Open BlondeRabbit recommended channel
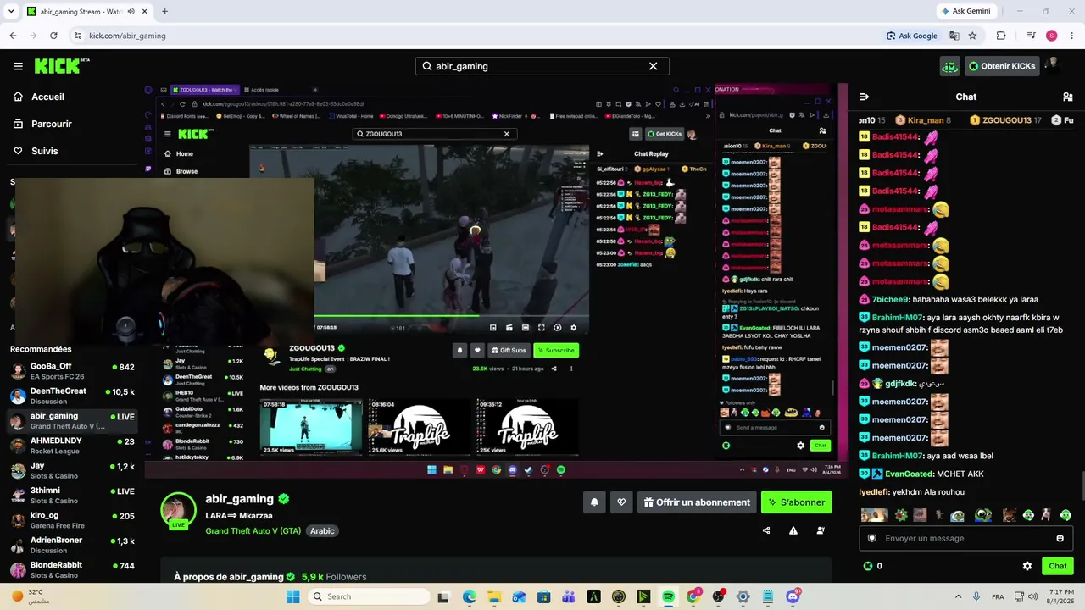Viewport: 1085px width, 610px height. 73,569
